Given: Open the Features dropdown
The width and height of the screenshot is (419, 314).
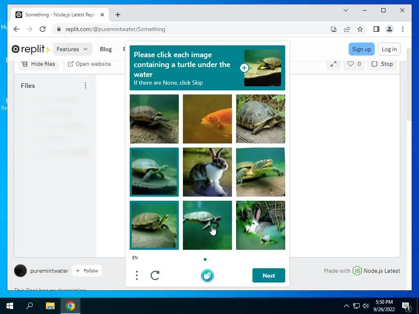Looking at the screenshot, I should 72,49.
